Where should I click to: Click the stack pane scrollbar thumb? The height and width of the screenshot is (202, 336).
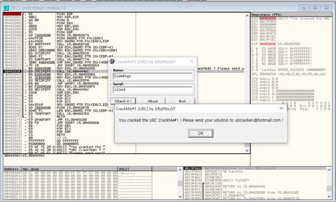click(x=329, y=188)
